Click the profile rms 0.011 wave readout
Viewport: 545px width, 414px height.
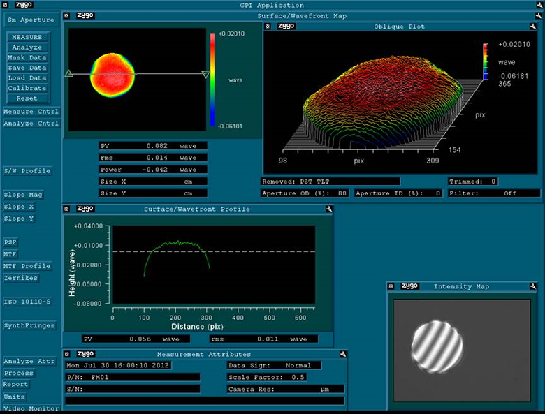(264, 339)
